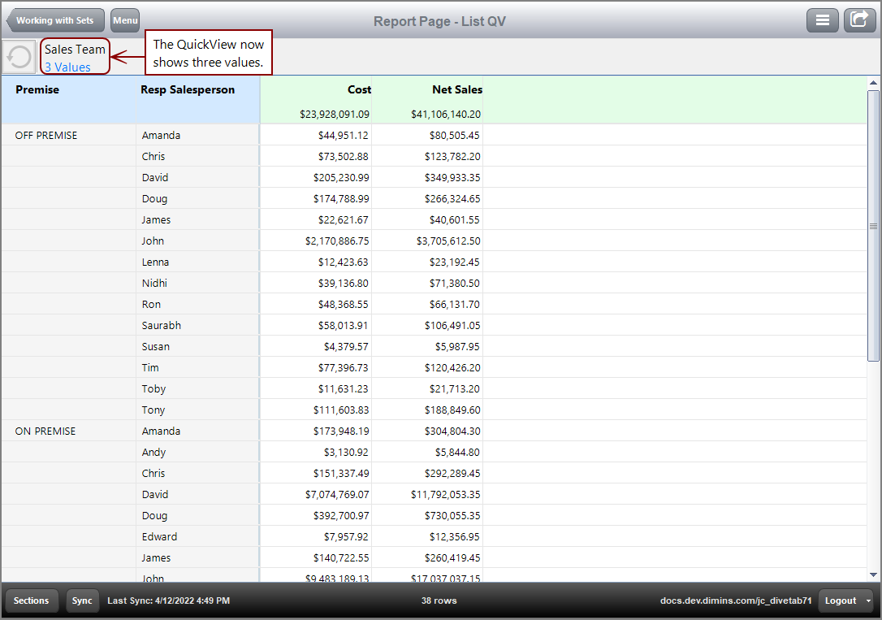Open the Menu button
The width and height of the screenshot is (882, 620).
coord(124,20)
